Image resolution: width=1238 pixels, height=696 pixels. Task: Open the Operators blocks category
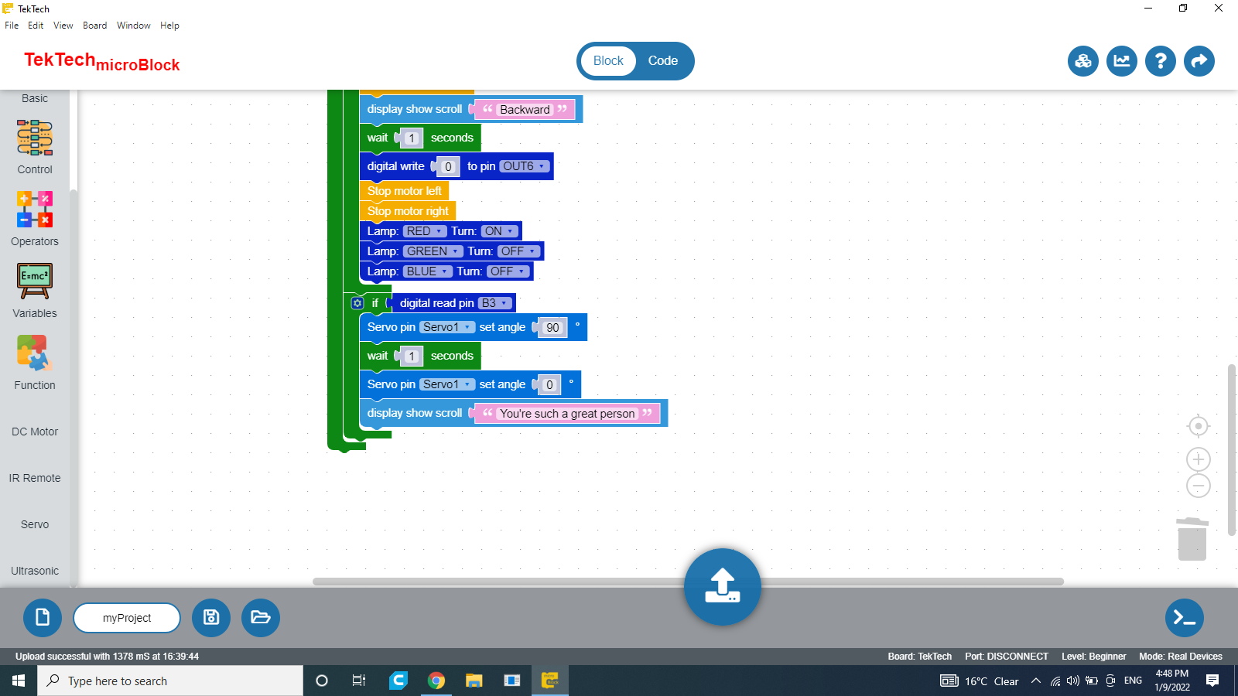point(35,220)
